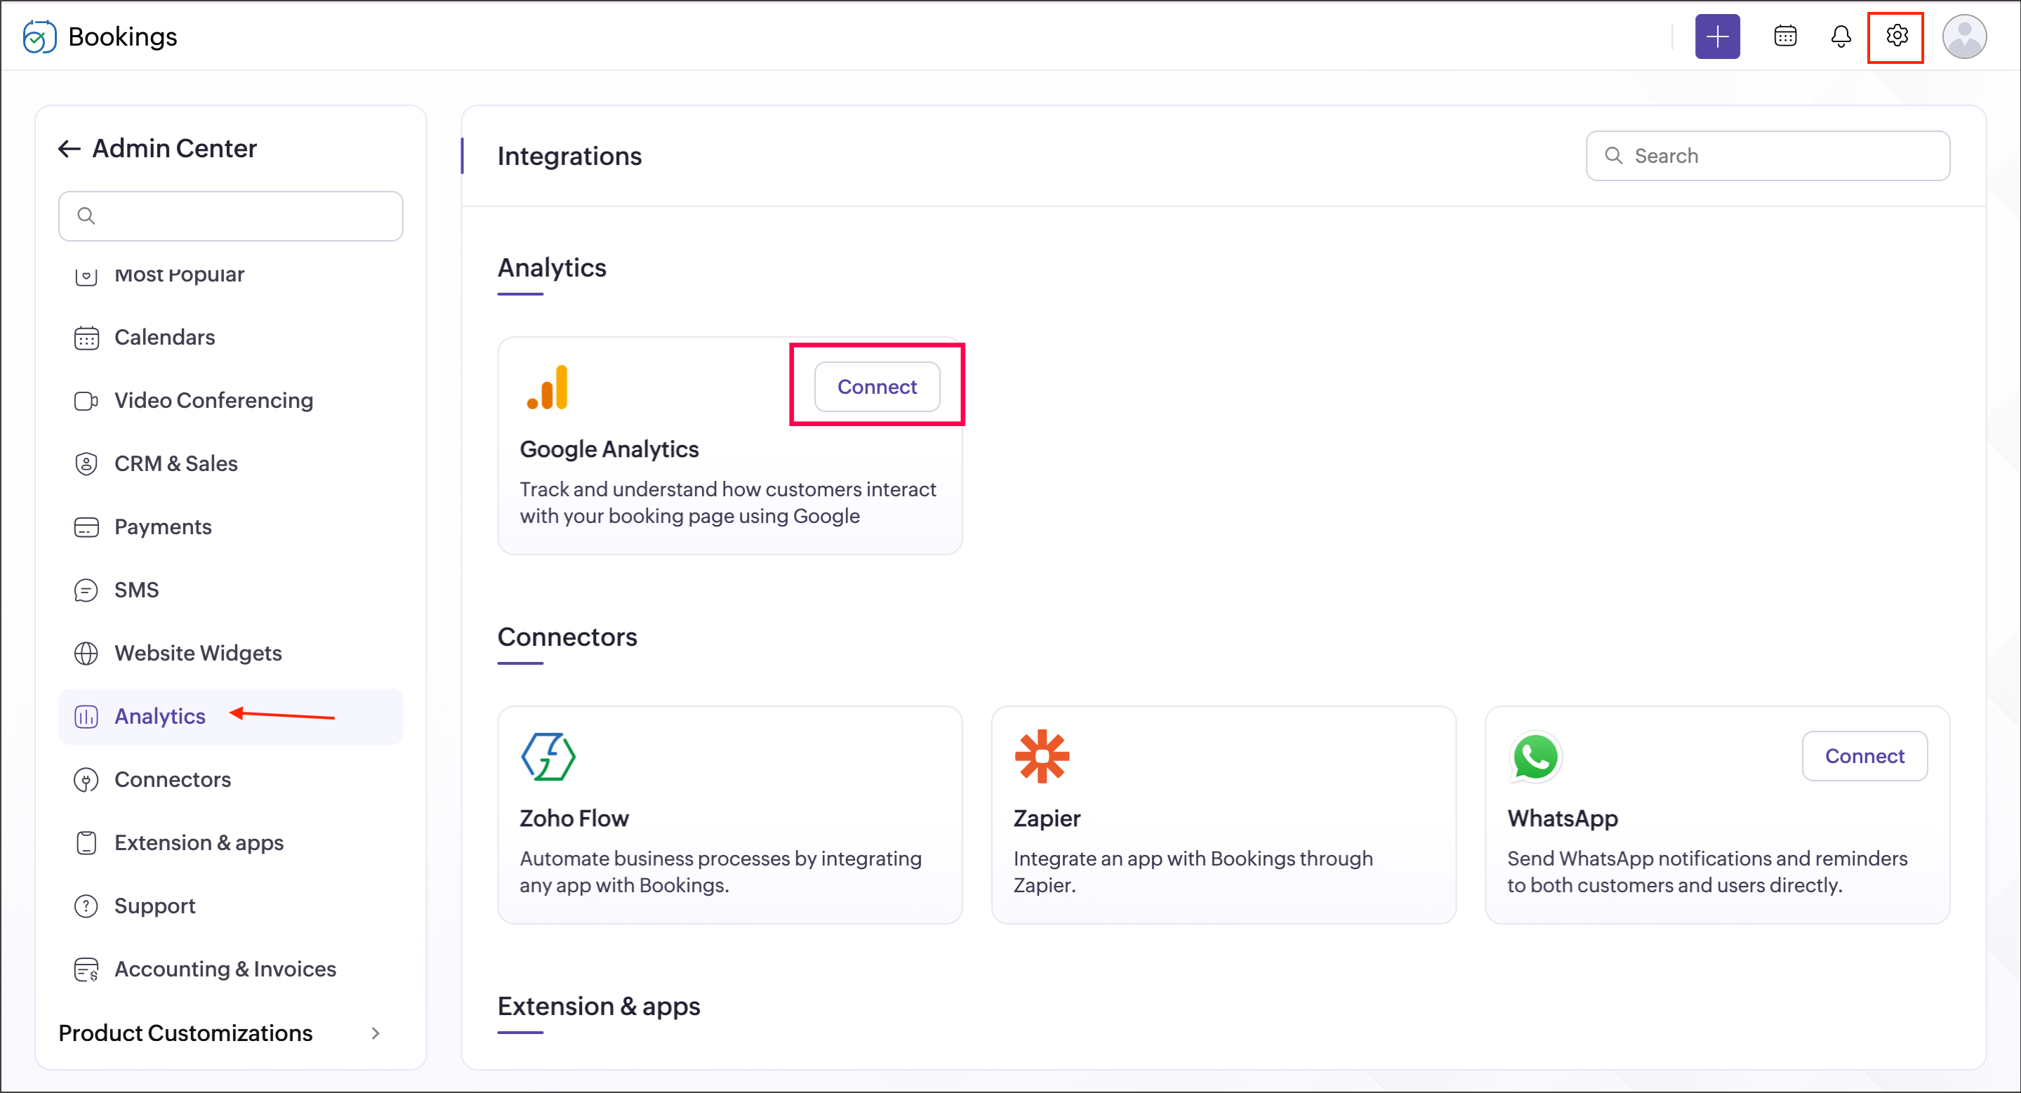Open Website Widgets category
2021x1093 pixels.
click(198, 654)
